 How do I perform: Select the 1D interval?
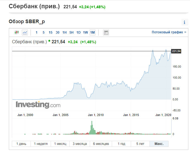click(x=78, y=33)
